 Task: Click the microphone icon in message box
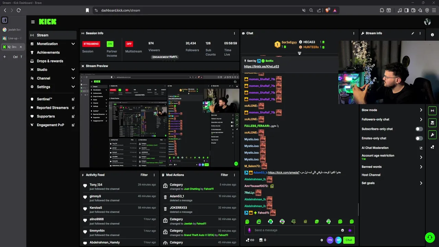pos(249,230)
